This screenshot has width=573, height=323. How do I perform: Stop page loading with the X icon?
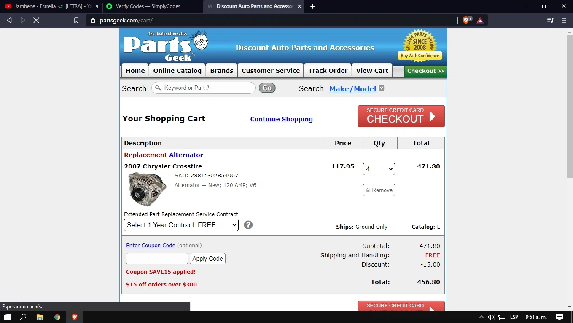pyautogui.click(x=36, y=20)
